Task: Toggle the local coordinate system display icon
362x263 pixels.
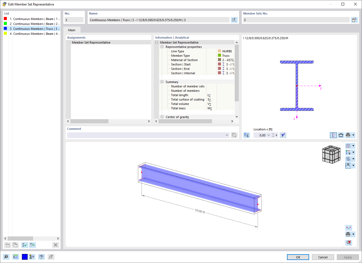Action: tap(333, 135)
